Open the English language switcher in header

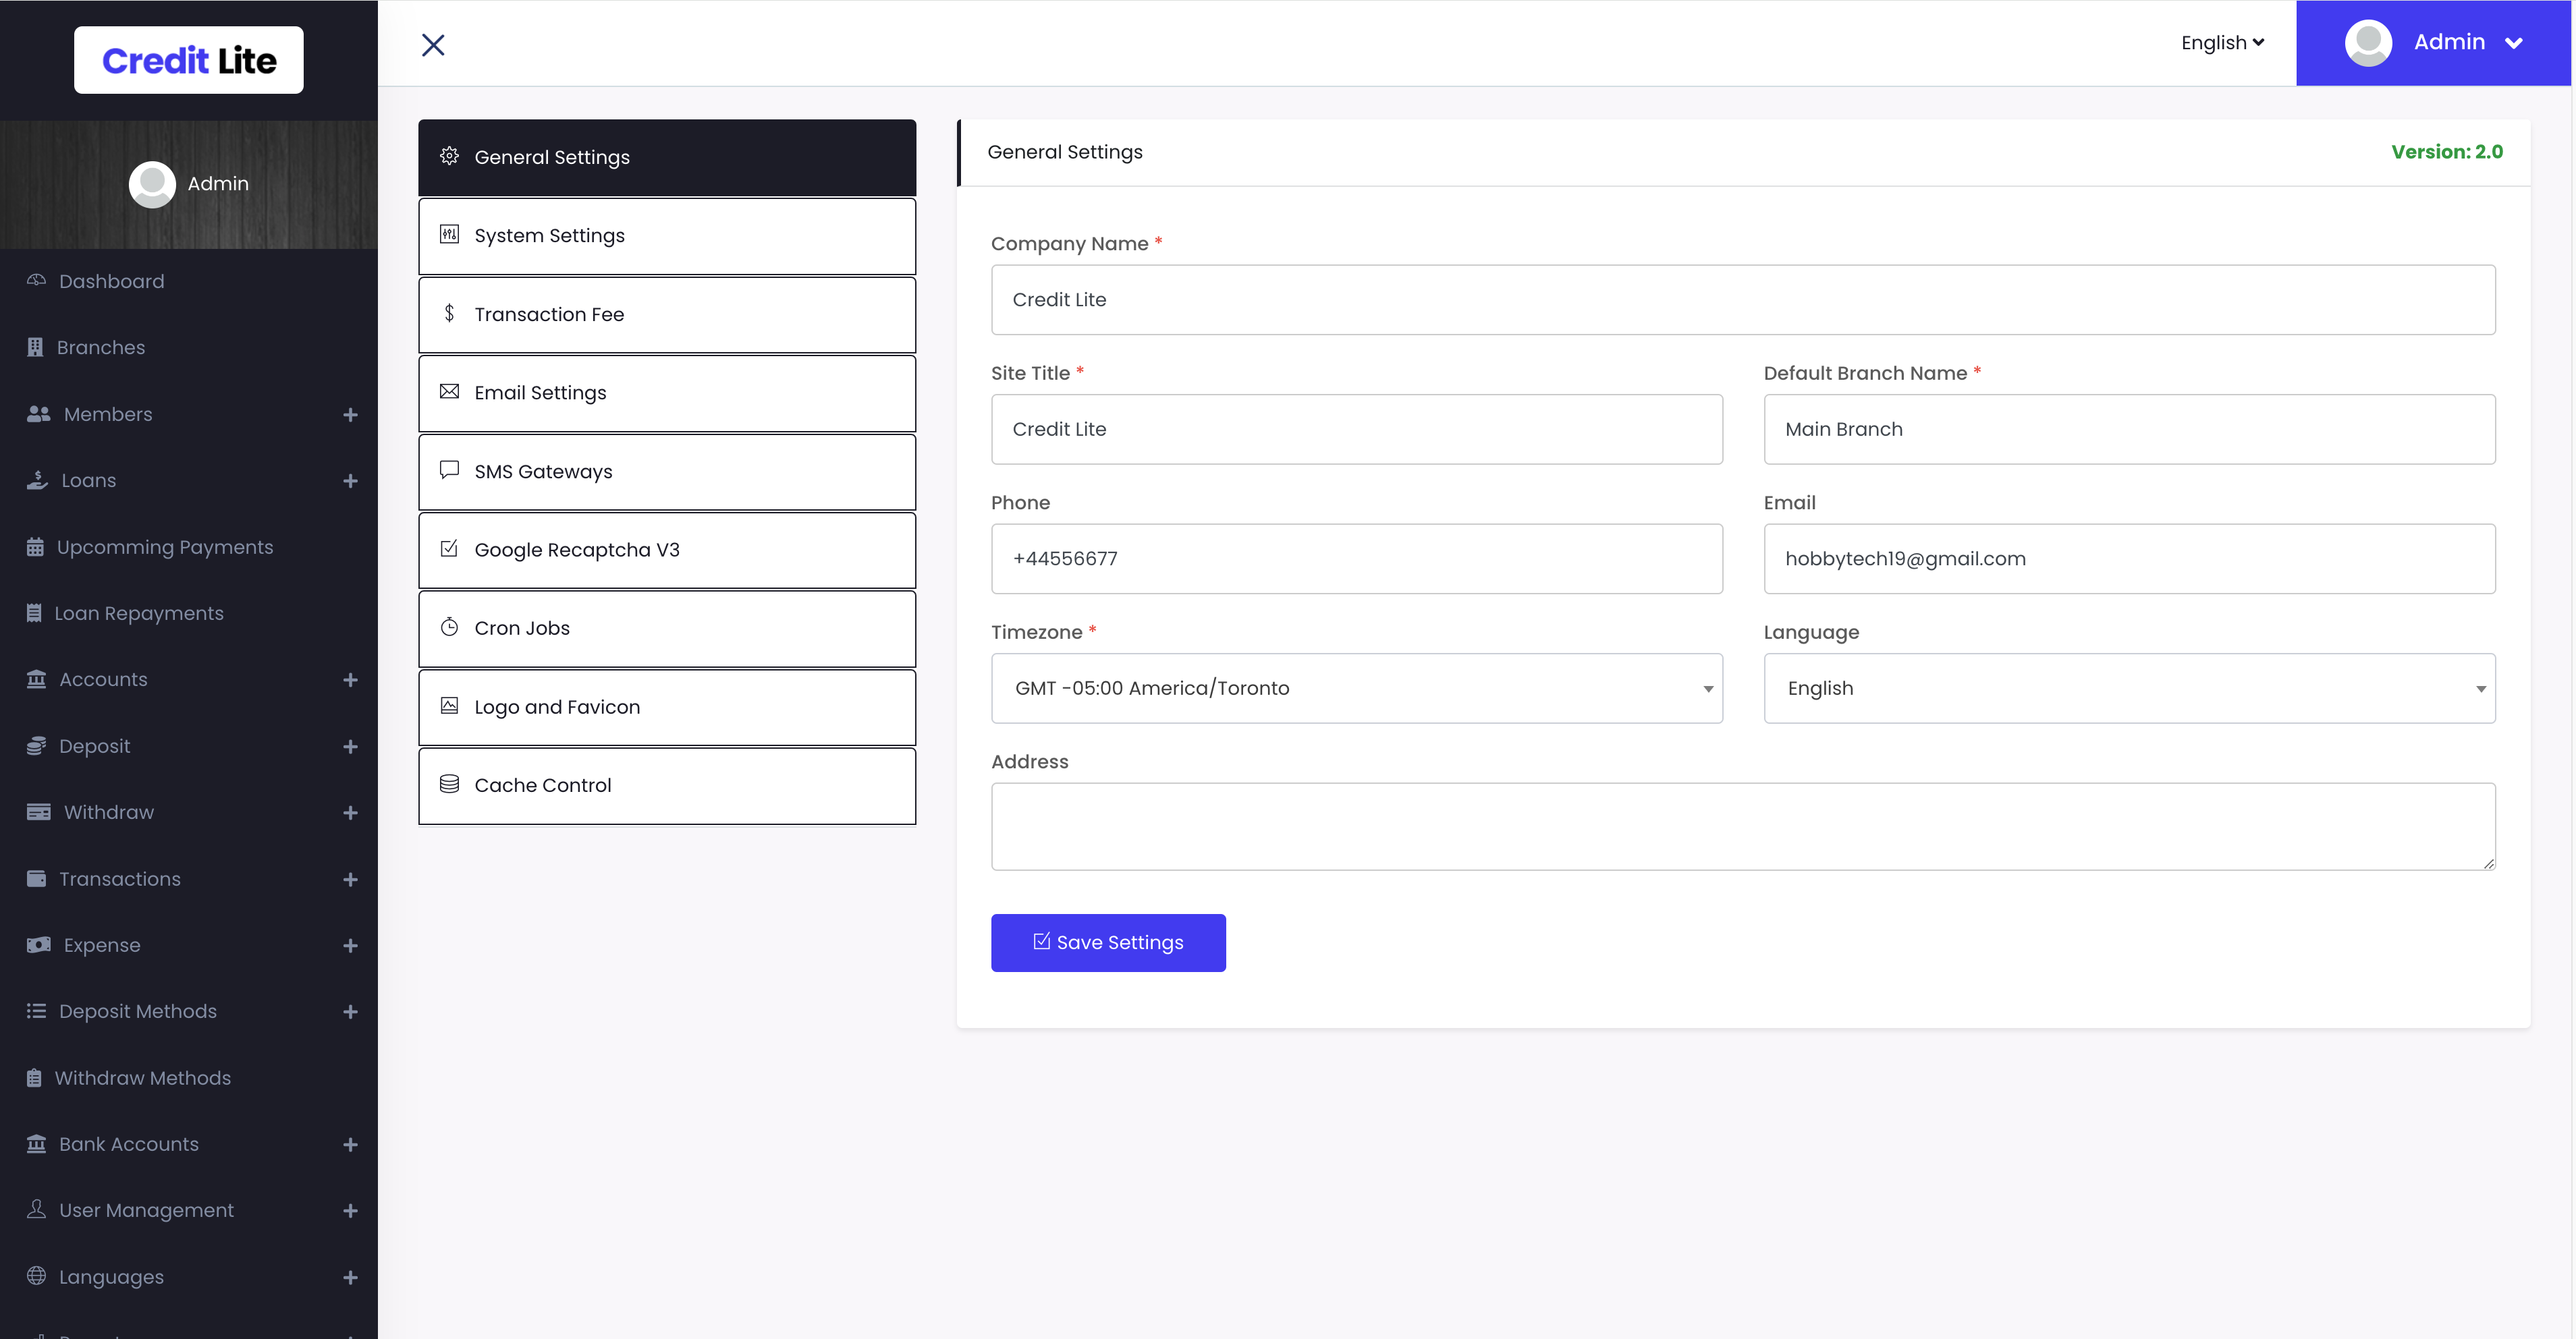[2222, 43]
